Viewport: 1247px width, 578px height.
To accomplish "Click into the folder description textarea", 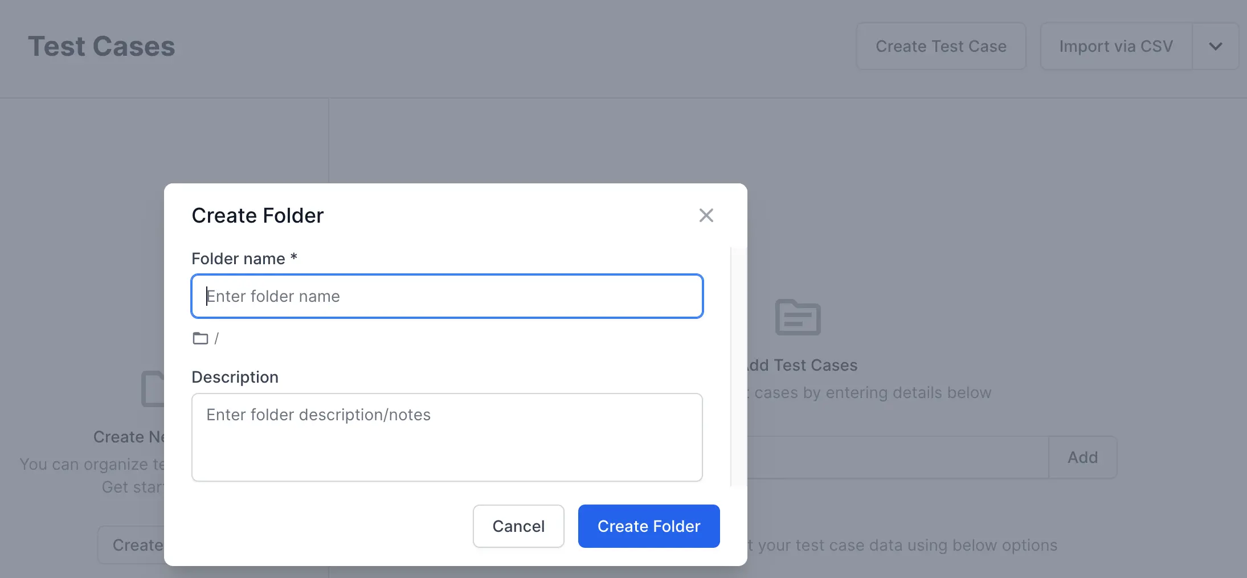I will coord(447,437).
